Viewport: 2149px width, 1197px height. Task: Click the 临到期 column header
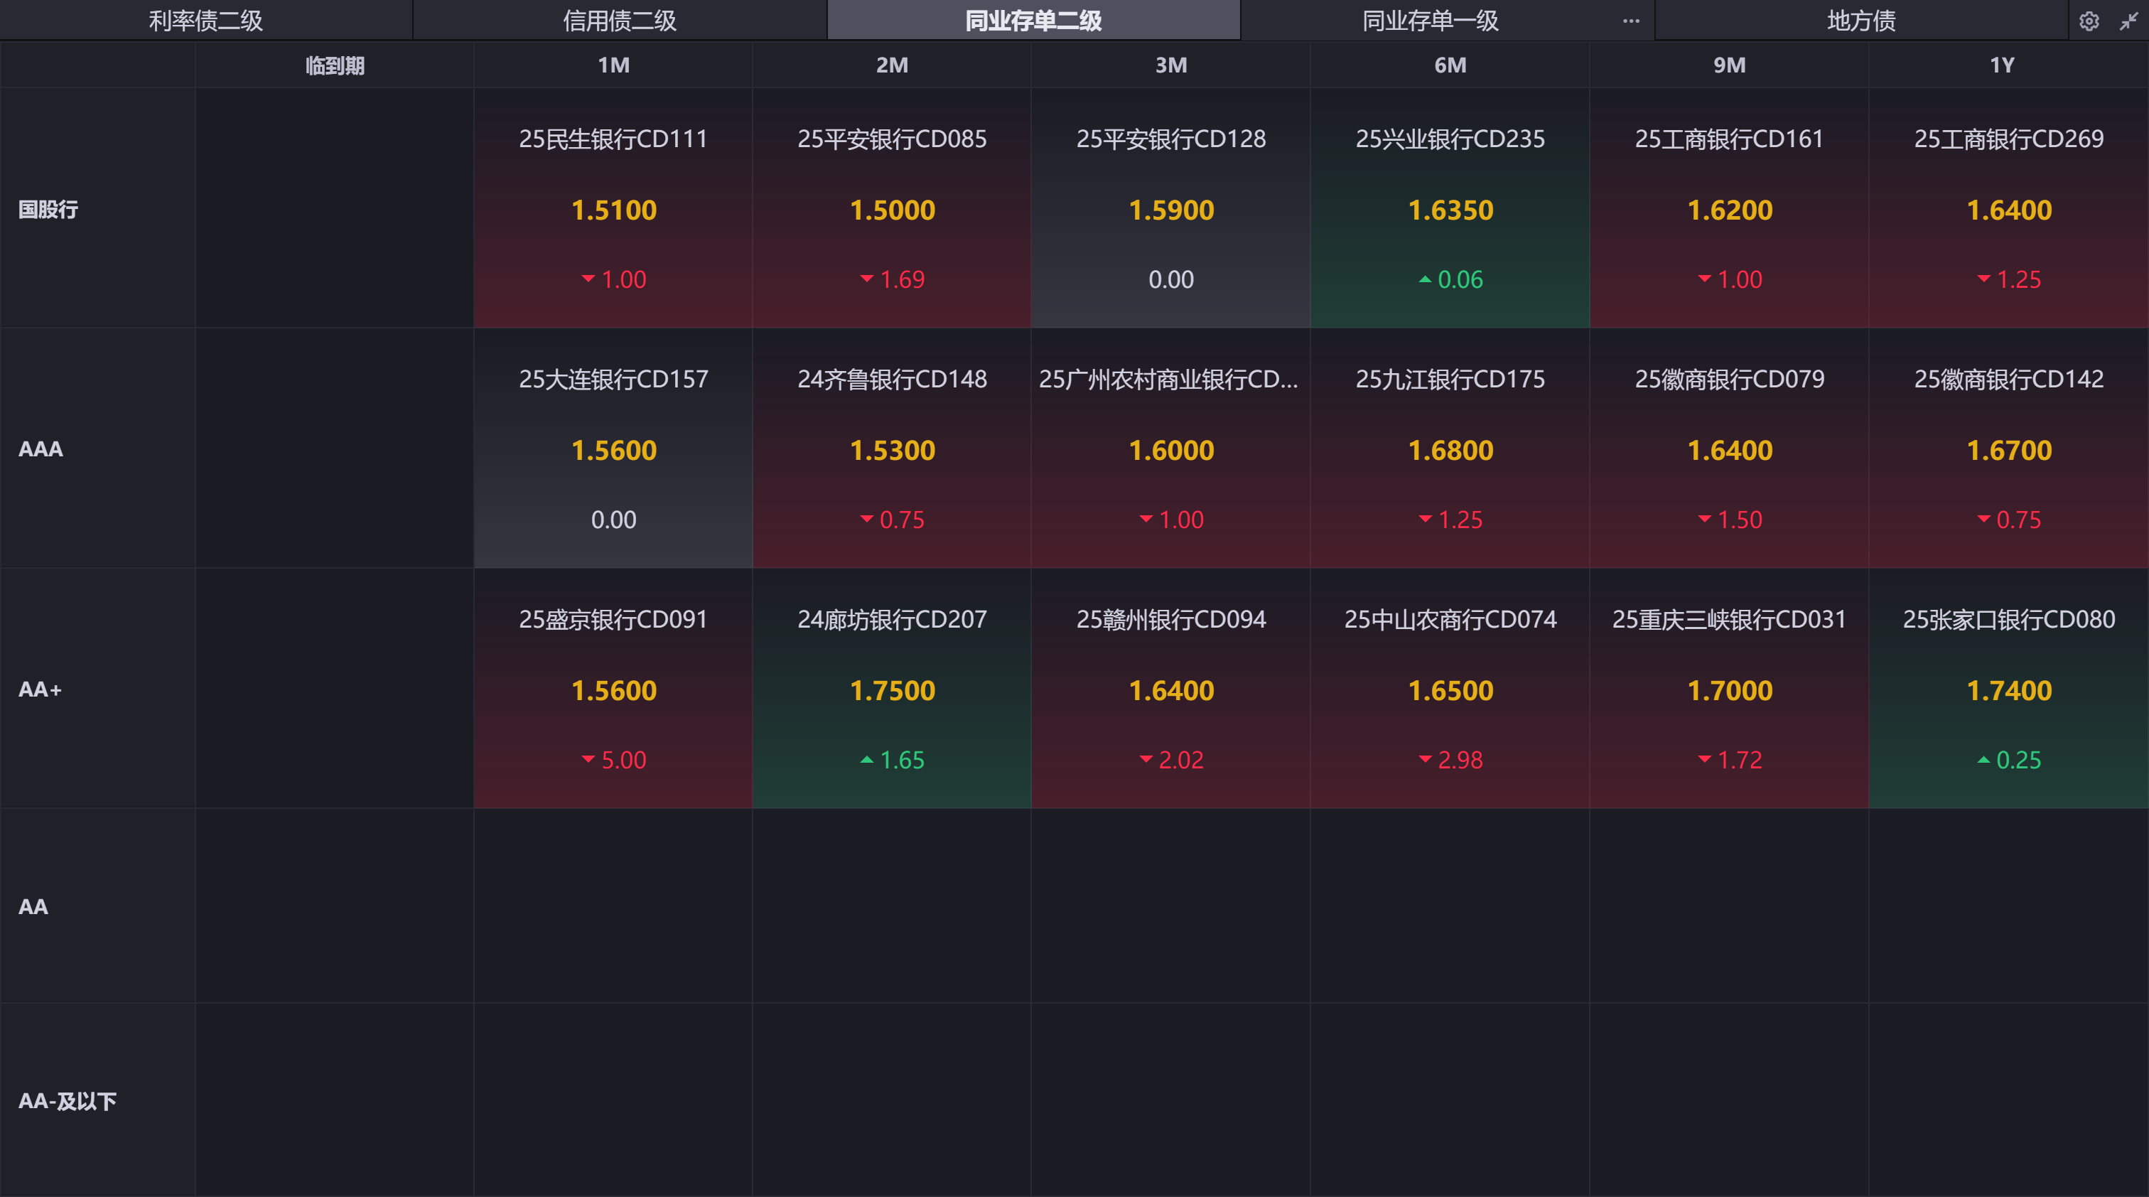pos(335,65)
